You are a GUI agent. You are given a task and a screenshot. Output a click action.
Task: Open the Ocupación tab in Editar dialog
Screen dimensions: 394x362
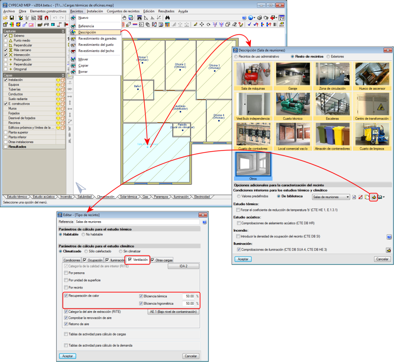(x=92, y=260)
